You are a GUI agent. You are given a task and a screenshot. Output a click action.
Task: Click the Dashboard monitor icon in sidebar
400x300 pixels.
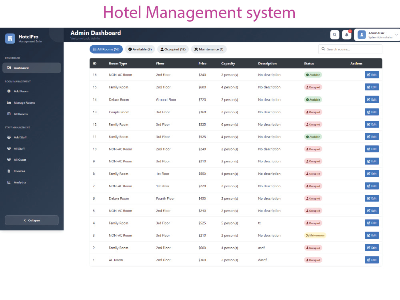(x=9, y=68)
